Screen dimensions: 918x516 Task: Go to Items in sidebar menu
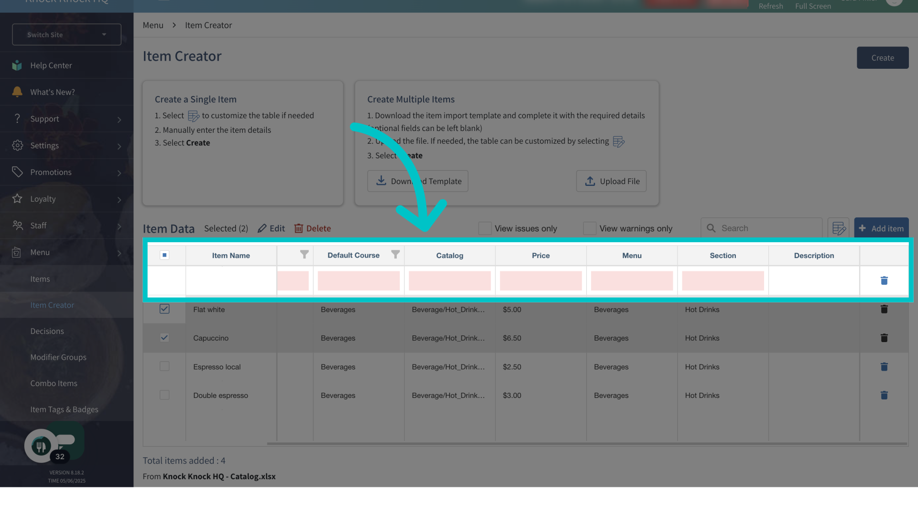[40, 279]
